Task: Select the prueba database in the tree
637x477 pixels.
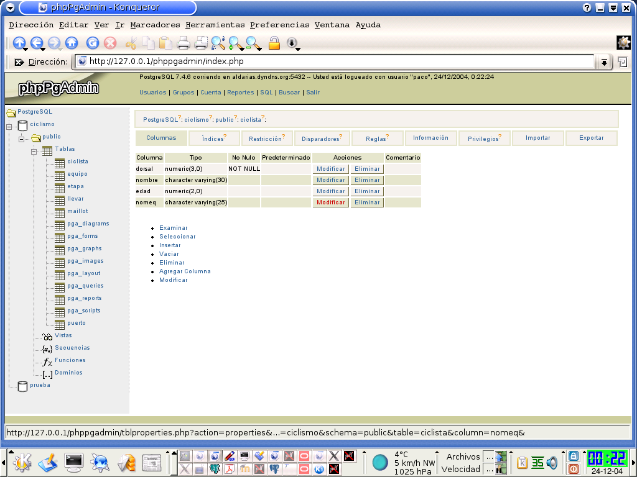Action: pyautogui.click(x=40, y=385)
